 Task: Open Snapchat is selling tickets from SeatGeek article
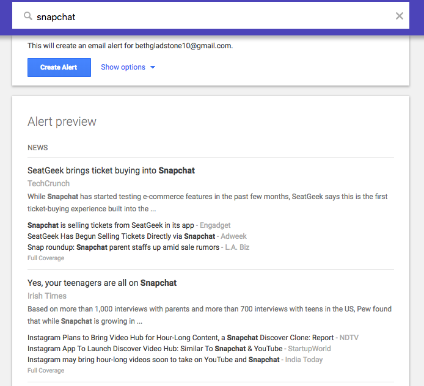(x=111, y=225)
